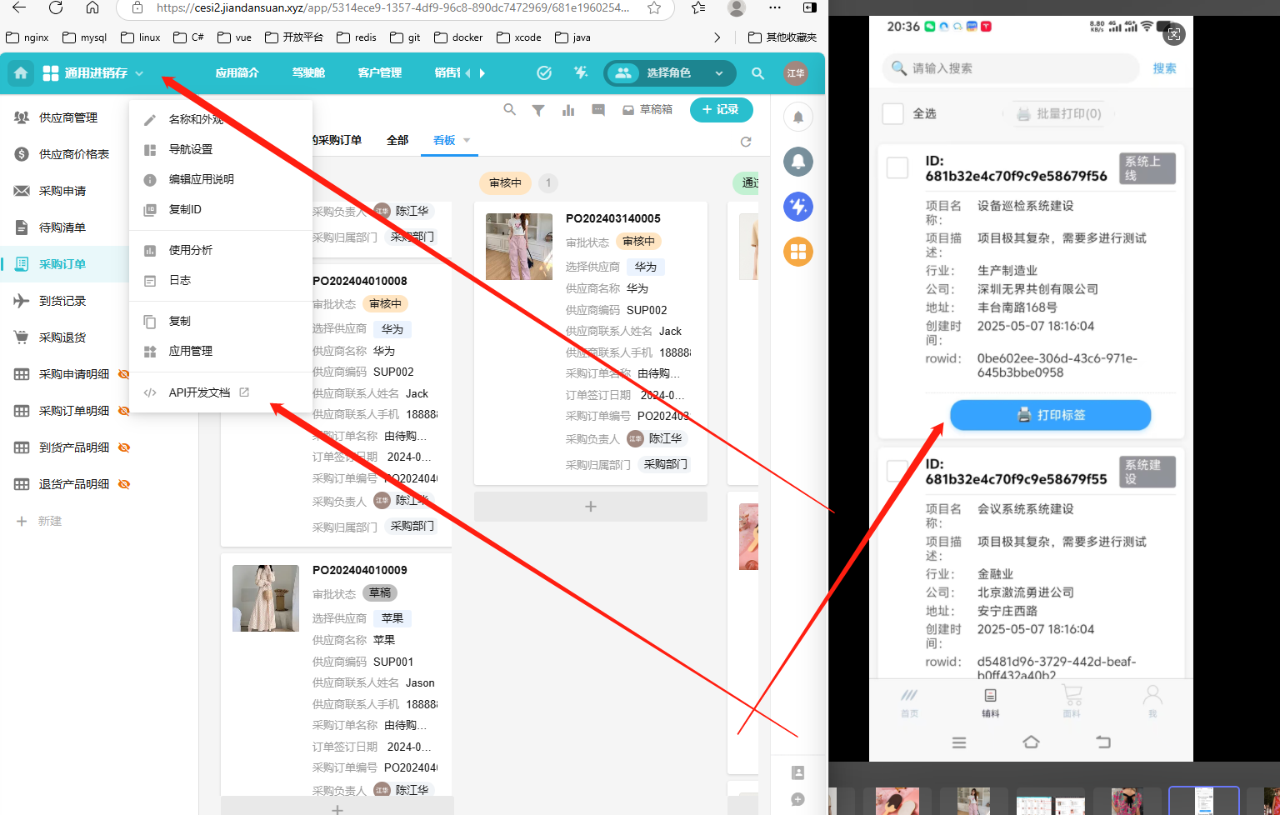Choose 导航设置 from the app menu
This screenshot has height=815, width=1280.
(x=221, y=149)
